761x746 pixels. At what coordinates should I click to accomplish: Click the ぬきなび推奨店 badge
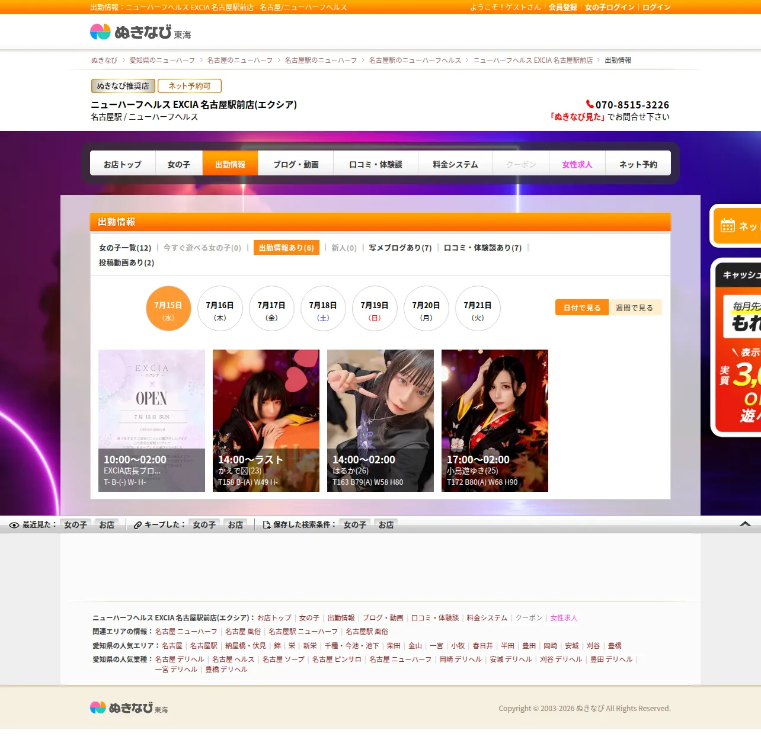tap(123, 86)
